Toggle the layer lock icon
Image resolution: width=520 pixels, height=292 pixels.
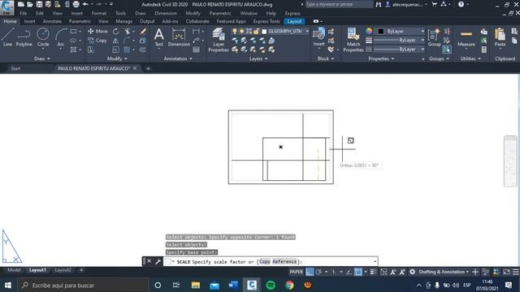coord(256,31)
